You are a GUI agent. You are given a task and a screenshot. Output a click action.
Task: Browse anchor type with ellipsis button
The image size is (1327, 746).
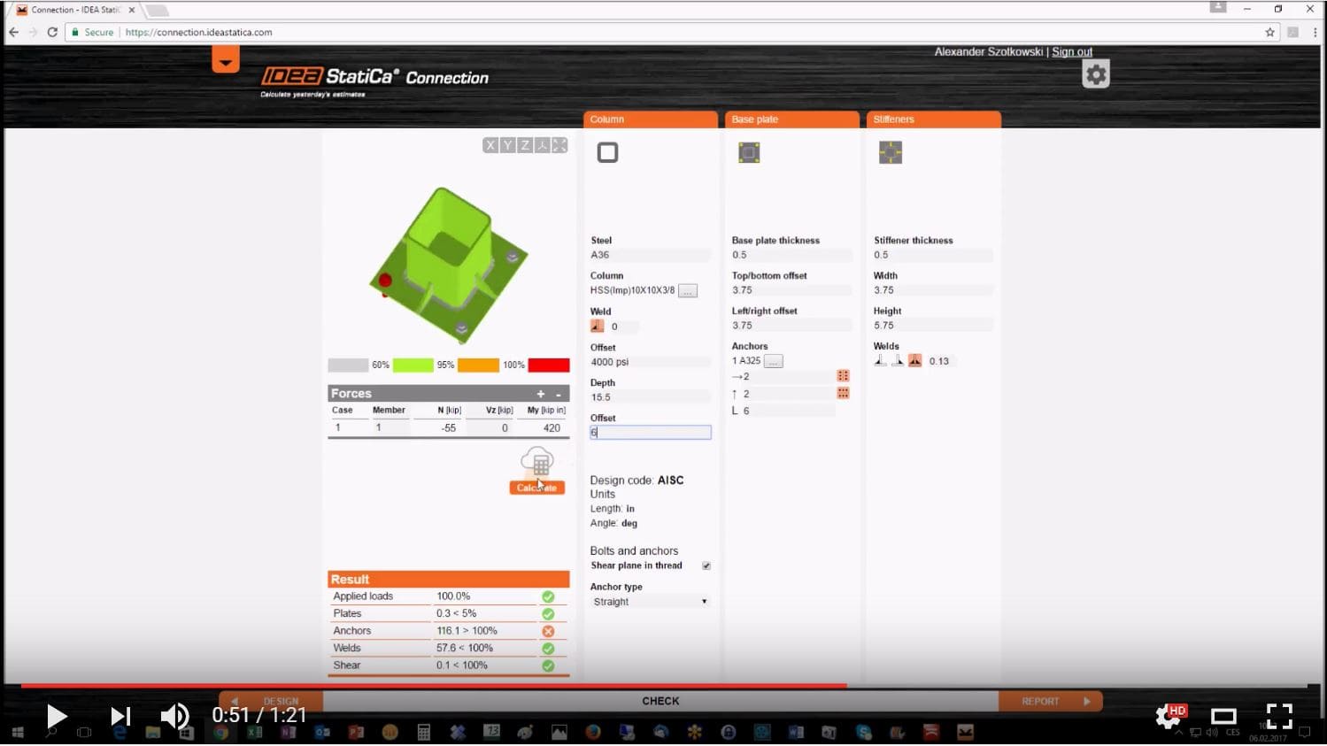coord(773,361)
